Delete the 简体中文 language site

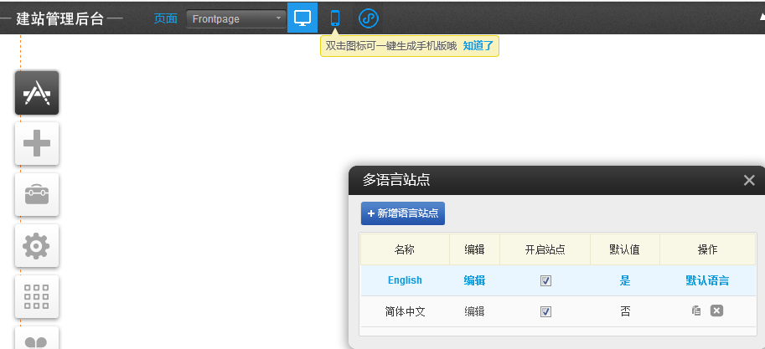click(716, 311)
